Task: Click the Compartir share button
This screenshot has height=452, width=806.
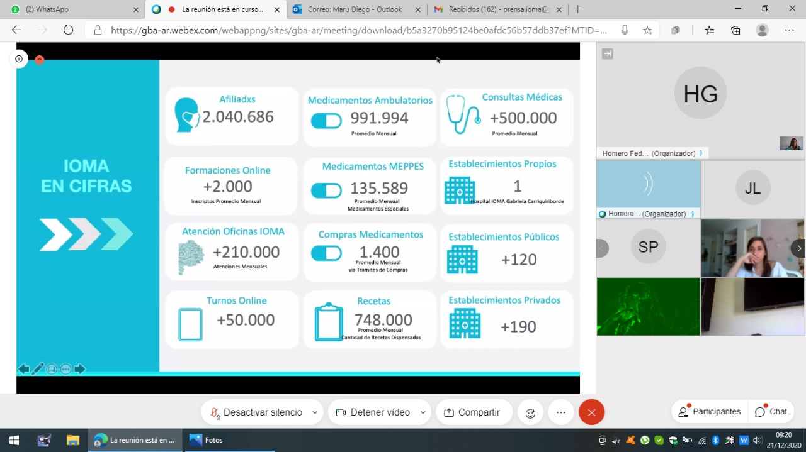Action: coord(474,412)
